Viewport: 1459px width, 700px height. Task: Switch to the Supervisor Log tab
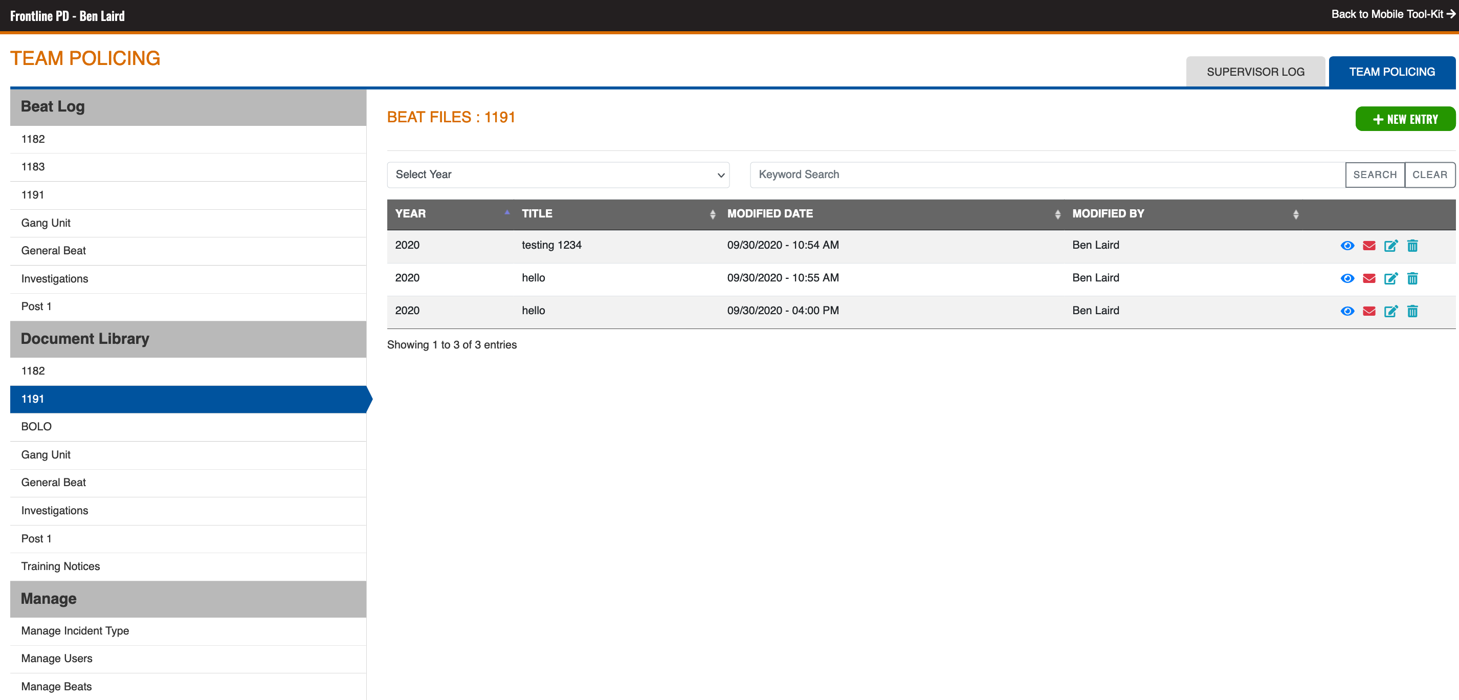pyautogui.click(x=1255, y=72)
